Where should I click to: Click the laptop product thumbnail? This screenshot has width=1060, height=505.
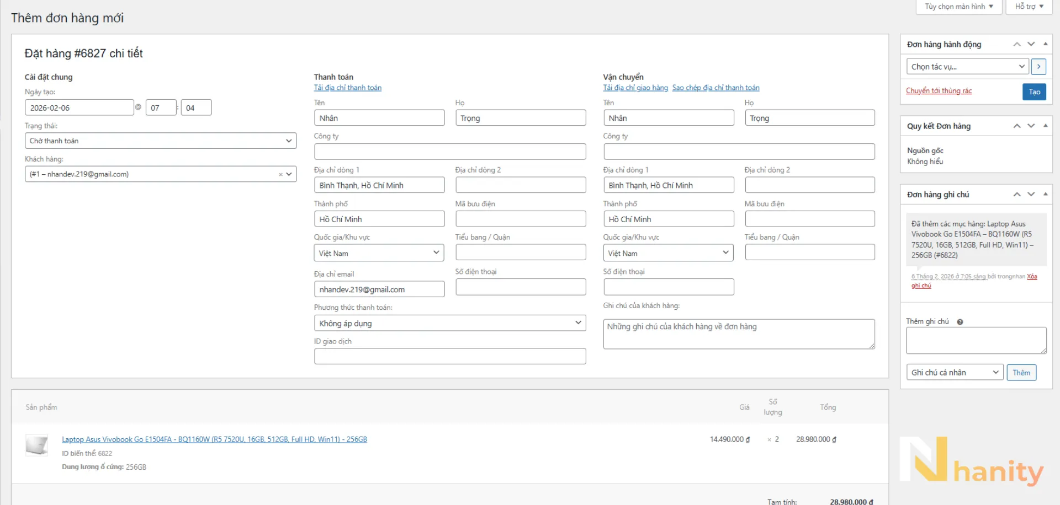tap(37, 445)
